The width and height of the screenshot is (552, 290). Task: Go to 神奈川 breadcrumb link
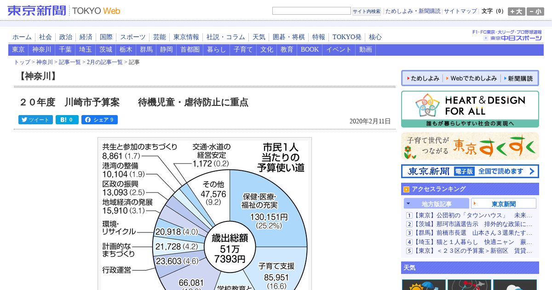click(45, 62)
